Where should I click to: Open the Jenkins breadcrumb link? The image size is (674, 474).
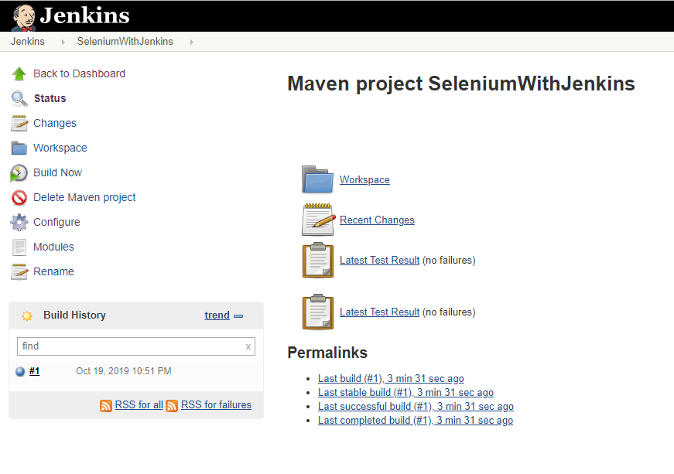(28, 42)
